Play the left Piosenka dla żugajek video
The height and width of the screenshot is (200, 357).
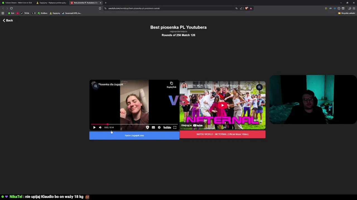(x=94, y=127)
